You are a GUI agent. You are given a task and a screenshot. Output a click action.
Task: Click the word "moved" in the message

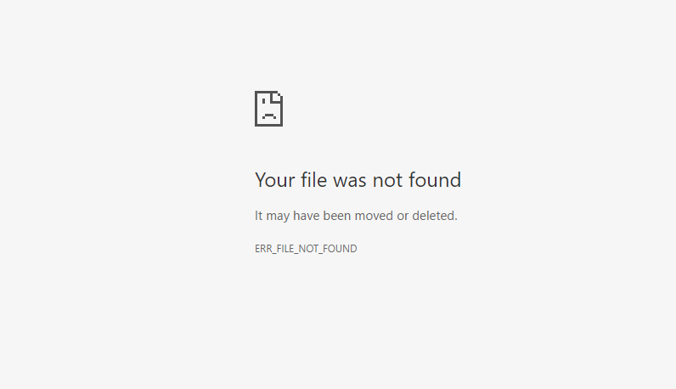click(x=374, y=215)
